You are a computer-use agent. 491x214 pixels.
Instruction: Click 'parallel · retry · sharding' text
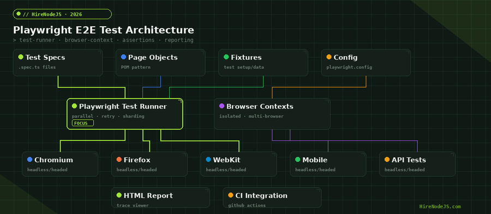click(x=108, y=116)
